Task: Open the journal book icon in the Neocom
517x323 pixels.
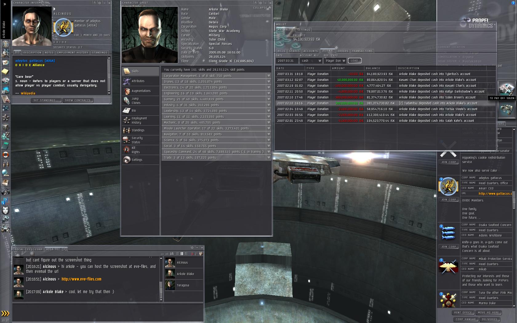Action: coord(6,182)
